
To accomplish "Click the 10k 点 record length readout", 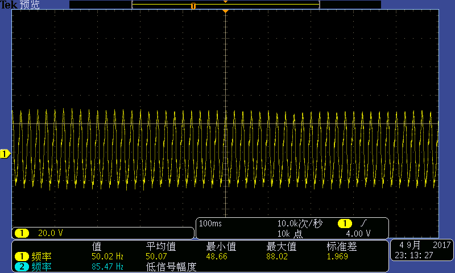I will 290,234.
